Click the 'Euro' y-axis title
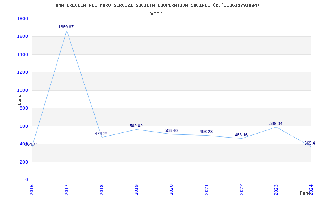This screenshot has height=197, width=315. [19, 100]
